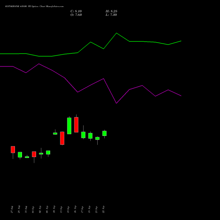Click the open value O: 7.60
This screenshot has height=220, width=220.
pyautogui.click(x=76, y=15)
